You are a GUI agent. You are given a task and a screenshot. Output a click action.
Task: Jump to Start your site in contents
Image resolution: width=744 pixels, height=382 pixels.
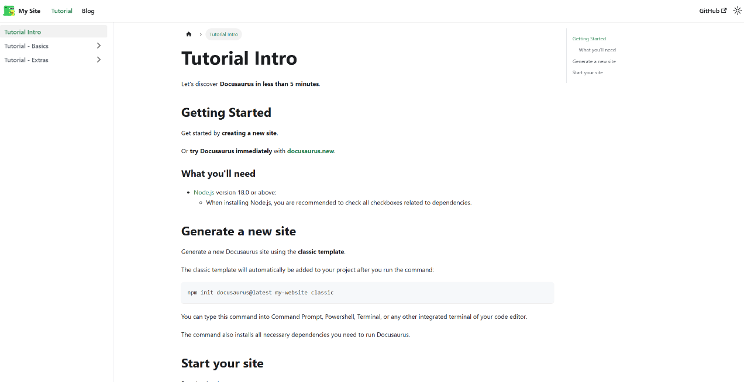coord(588,72)
